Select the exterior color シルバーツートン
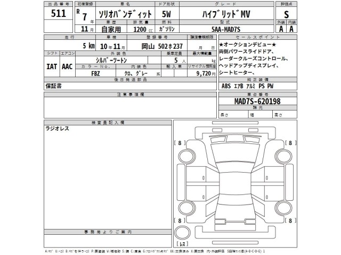Viewport: 341px width, 255px height. point(111,60)
